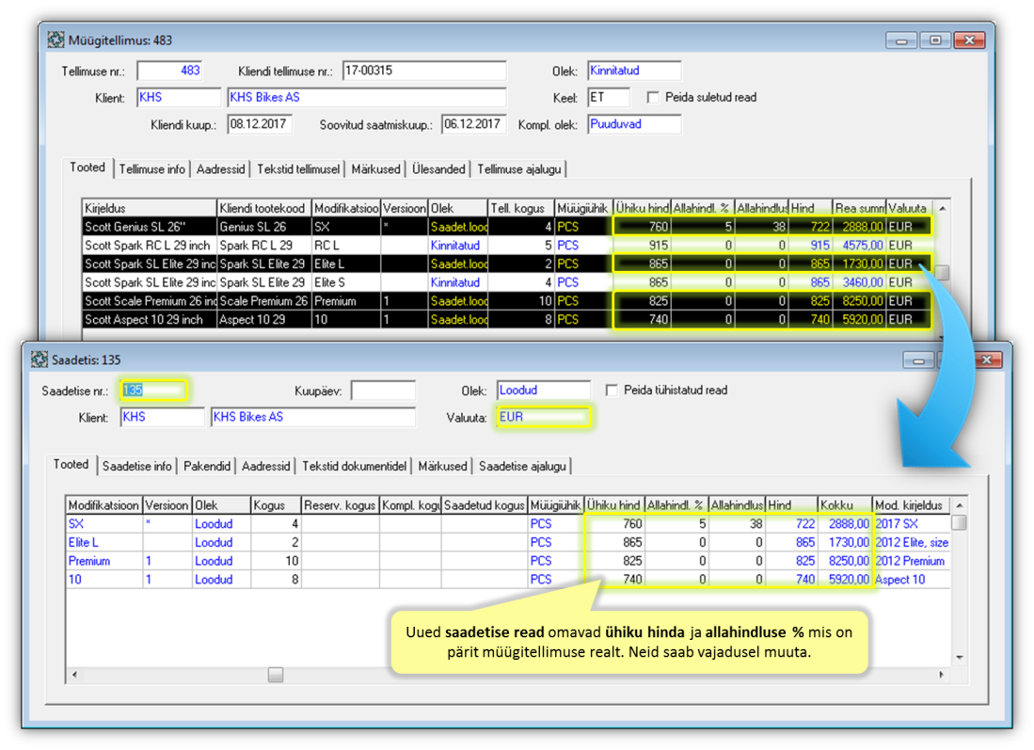Select row Scott Spark RC L 29 inch

(x=507, y=246)
